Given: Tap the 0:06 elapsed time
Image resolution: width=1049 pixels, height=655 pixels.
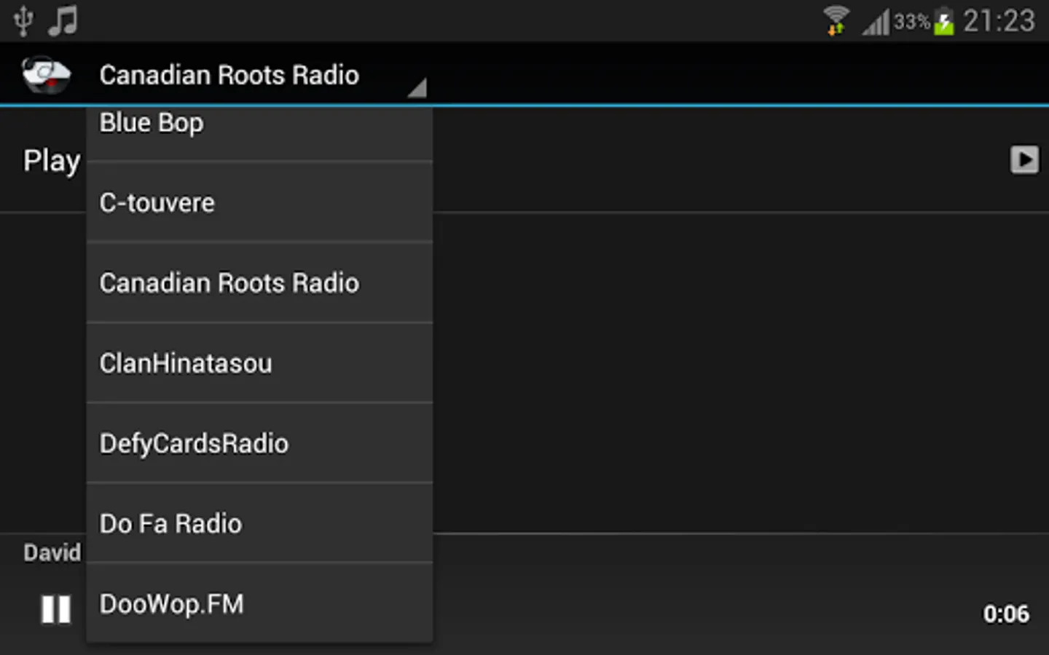Looking at the screenshot, I should point(1006,614).
